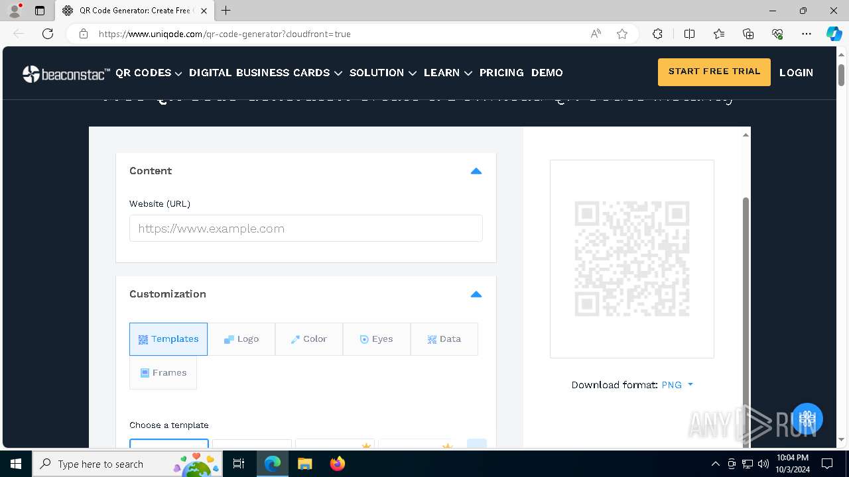Click the Beaconstac logo
The width and height of the screenshot is (849, 477).
coord(66,74)
